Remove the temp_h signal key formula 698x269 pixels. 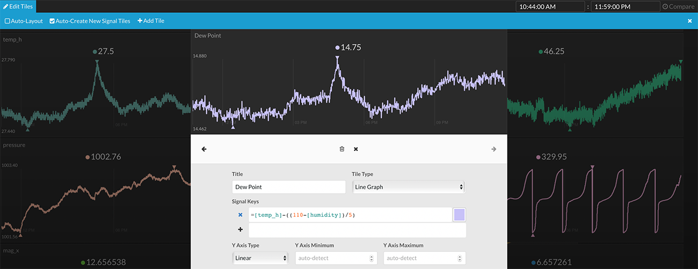click(x=240, y=215)
